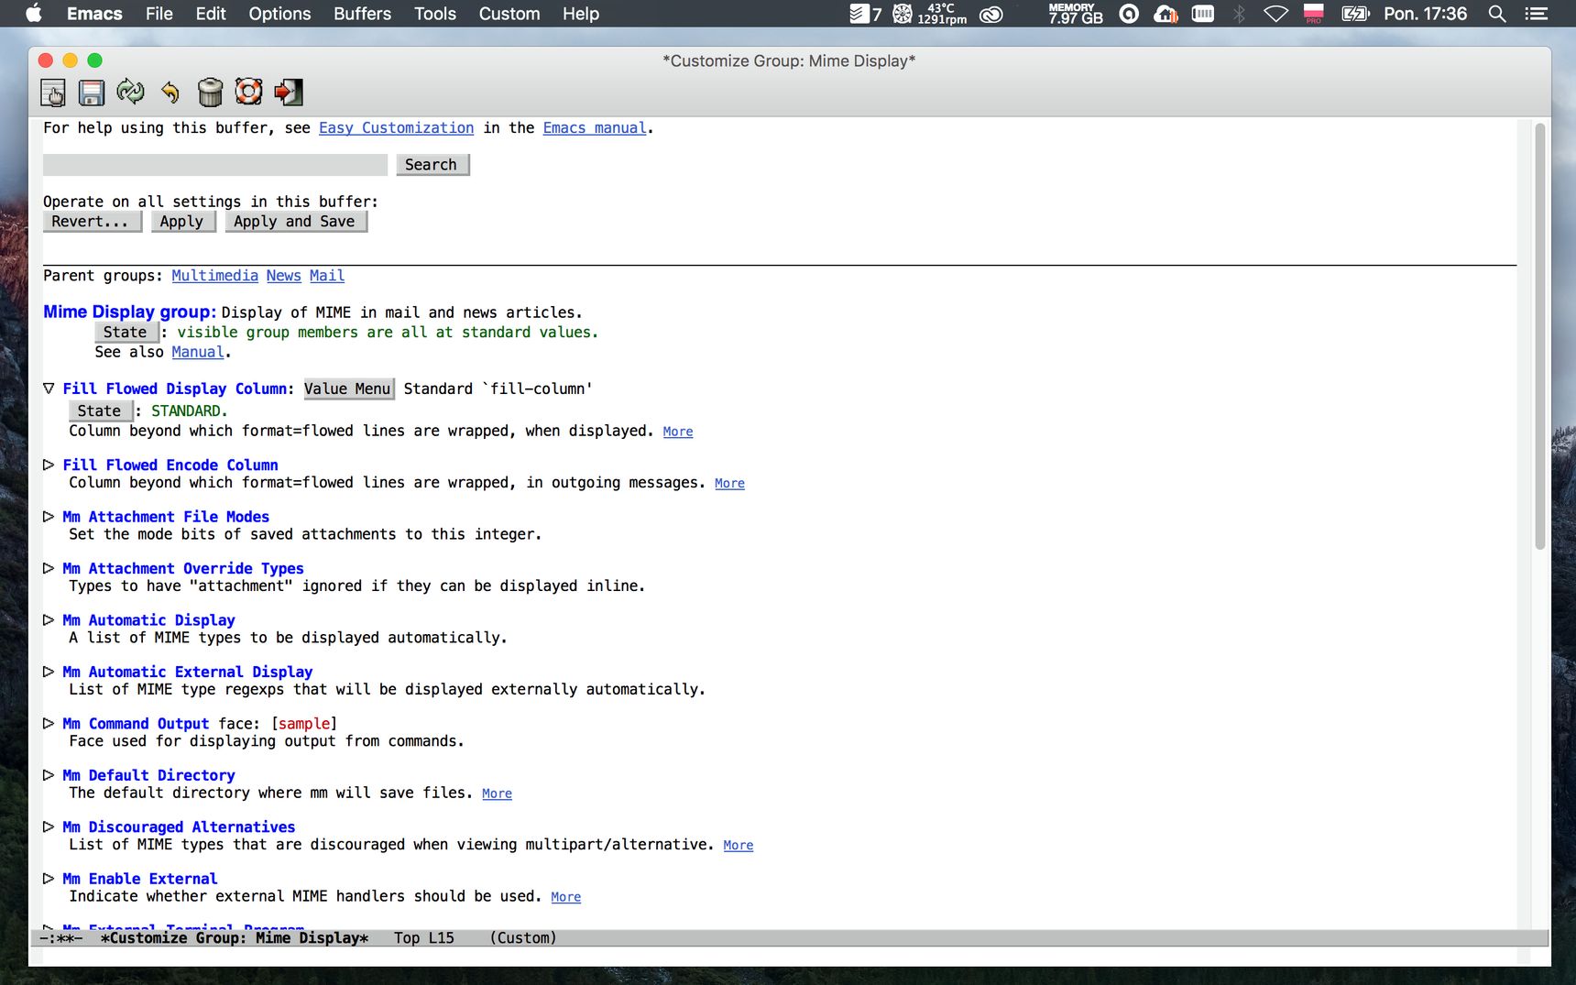Screen dimensions: 1576x985
Task: Expand the Mm Automatic External Display option
Action: [49, 672]
